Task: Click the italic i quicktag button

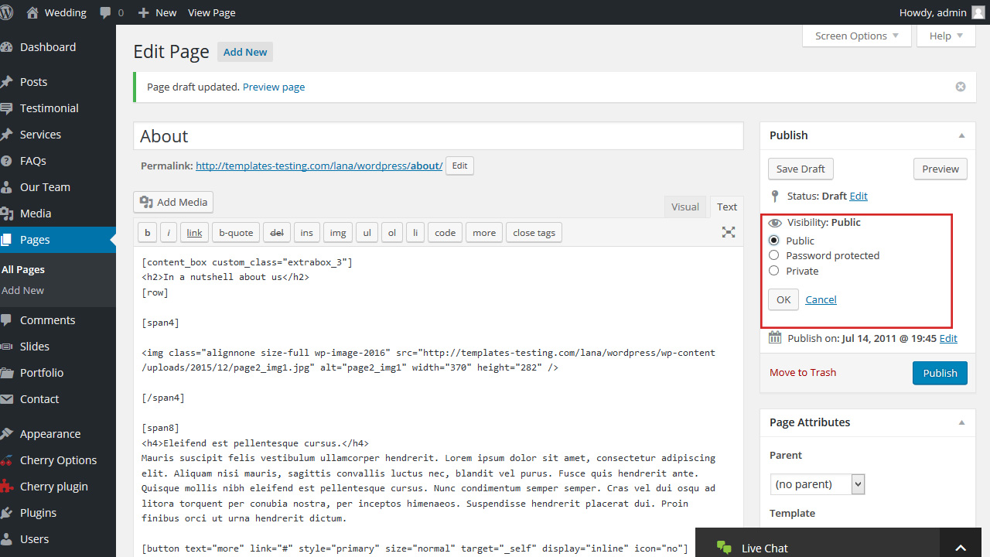Action: (x=169, y=232)
